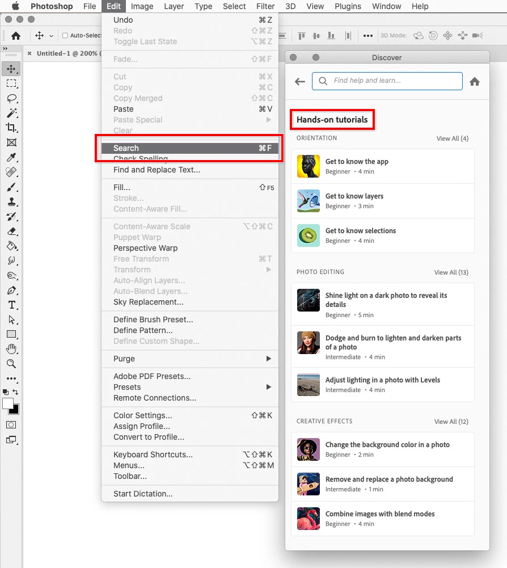This screenshot has height=568, width=507.
Task: Close the Untitled-1 document tab
Action: tap(29, 53)
